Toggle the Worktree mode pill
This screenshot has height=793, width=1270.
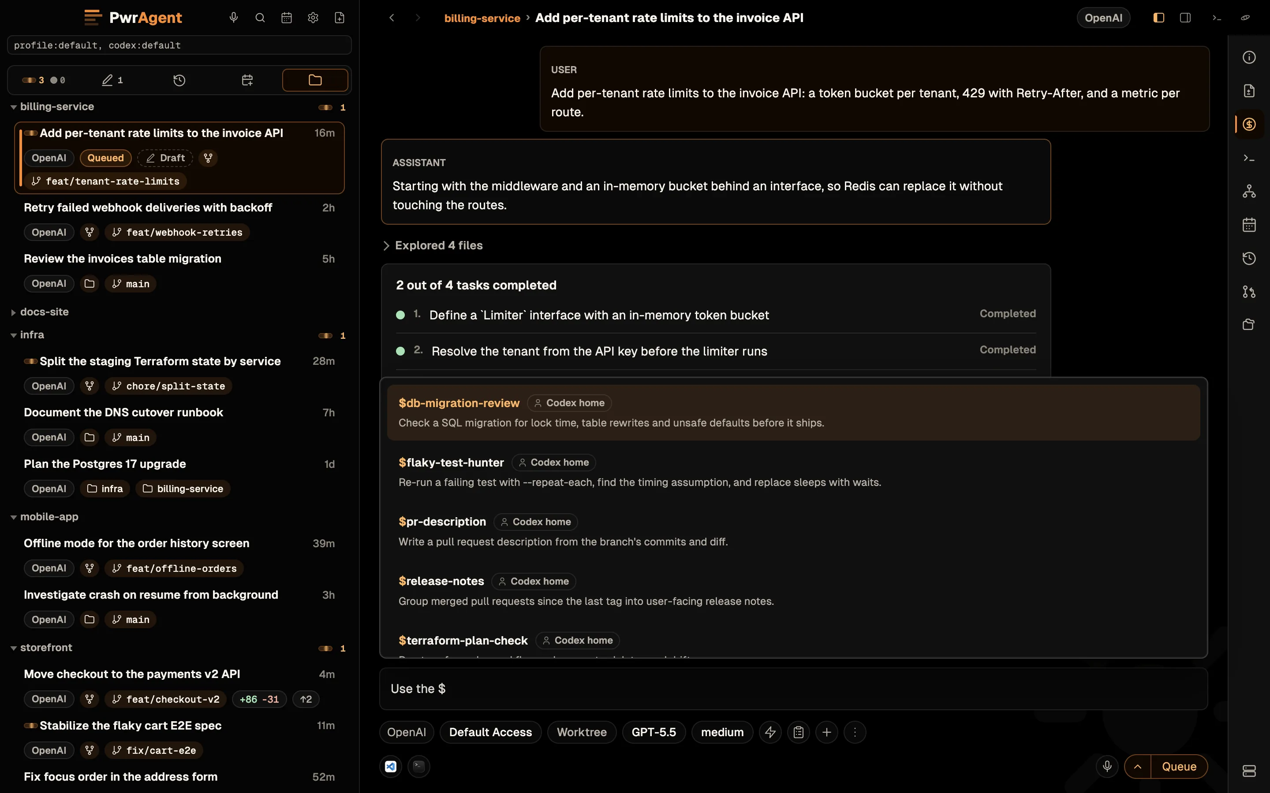click(x=582, y=732)
